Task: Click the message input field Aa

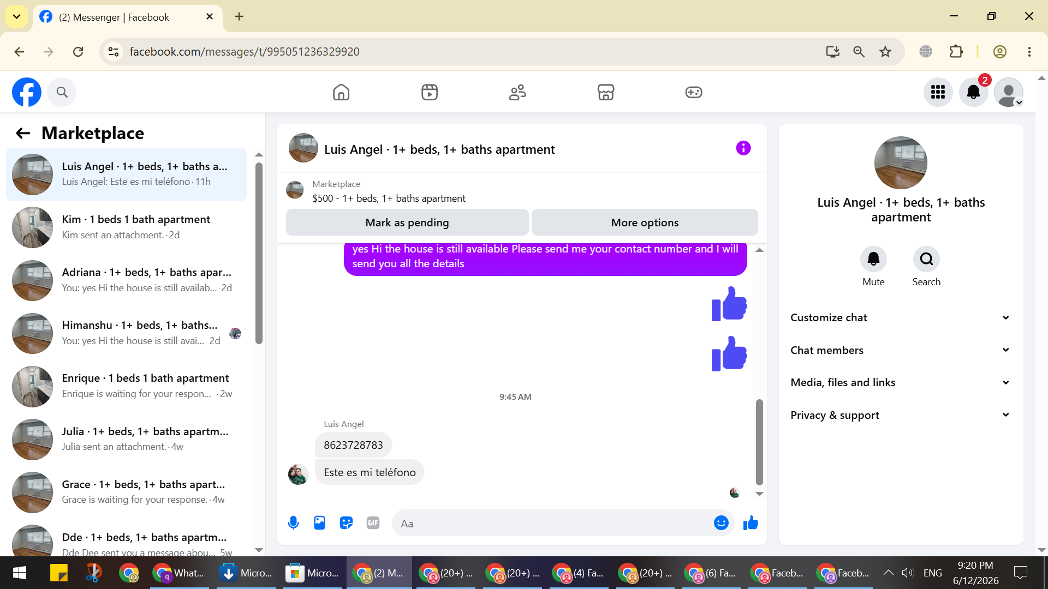Action: [551, 523]
